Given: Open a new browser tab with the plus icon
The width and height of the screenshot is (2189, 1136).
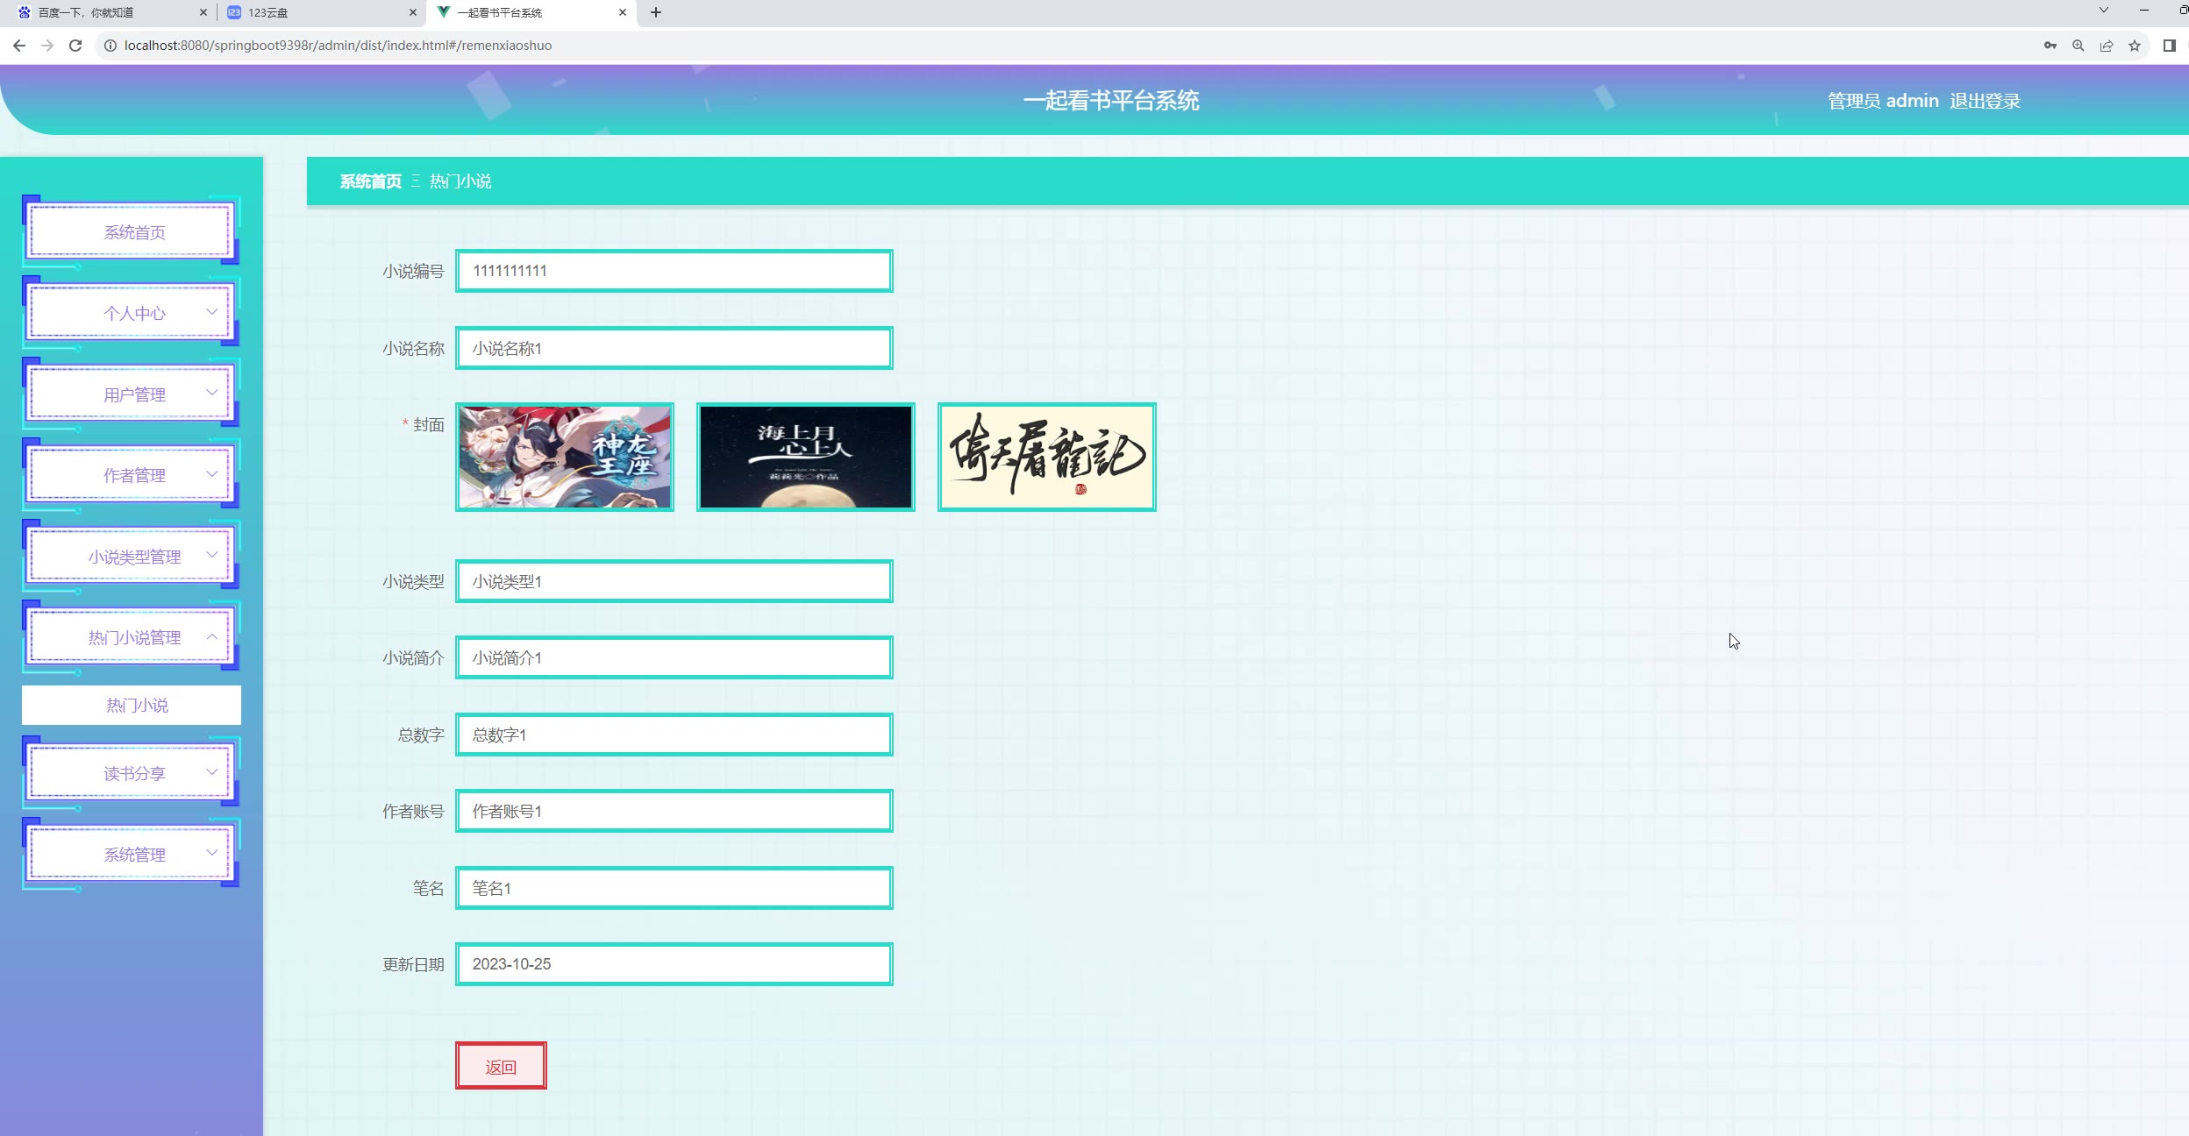Looking at the screenshot, I should (x=656, y=12).
